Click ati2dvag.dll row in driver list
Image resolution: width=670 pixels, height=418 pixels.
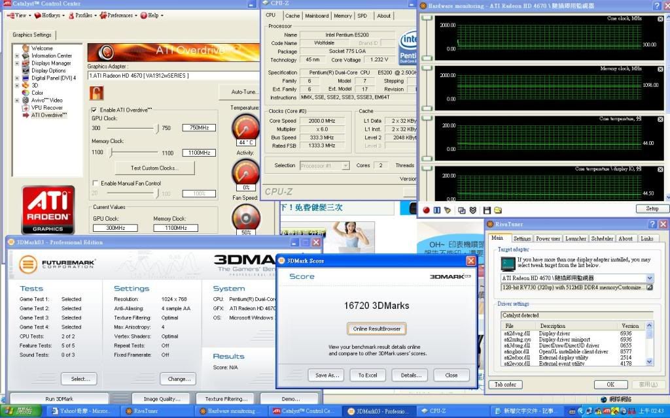pos(573,334)
